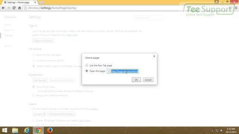Show hidden tray icons arrow
239x134 pixels.
212,131
